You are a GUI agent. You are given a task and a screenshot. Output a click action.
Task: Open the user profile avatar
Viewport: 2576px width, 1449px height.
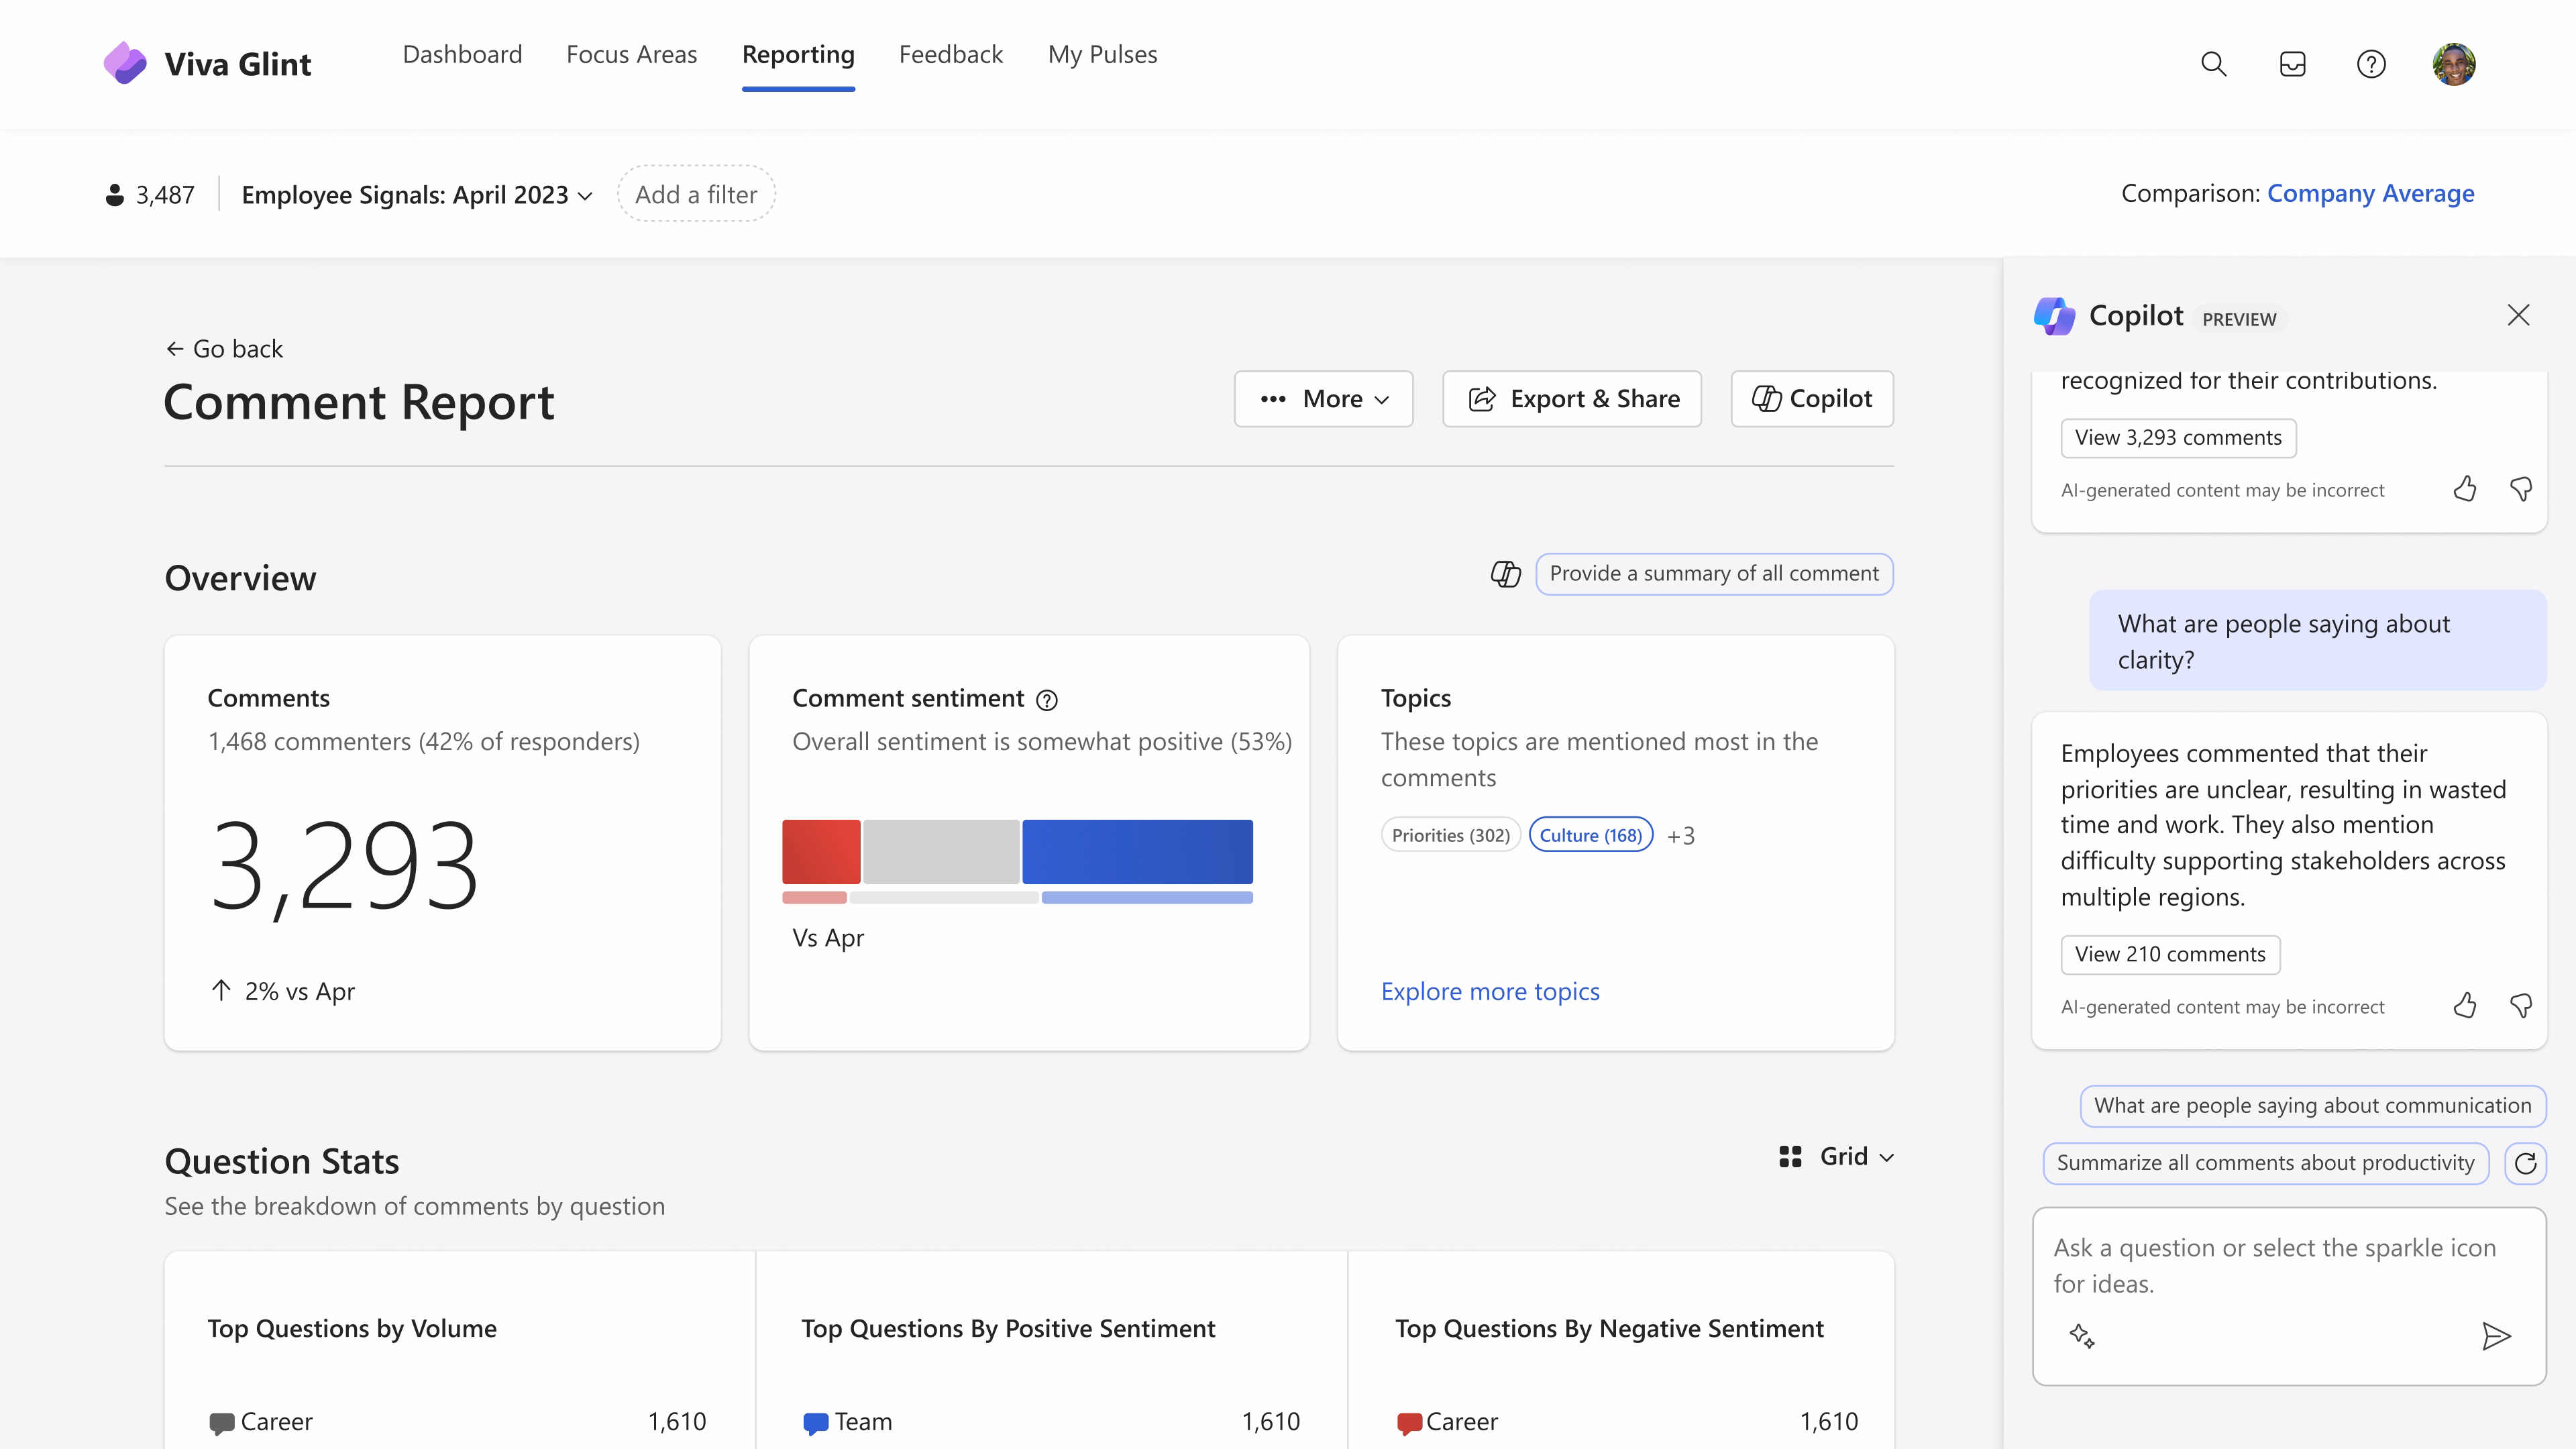(2454, 64)
